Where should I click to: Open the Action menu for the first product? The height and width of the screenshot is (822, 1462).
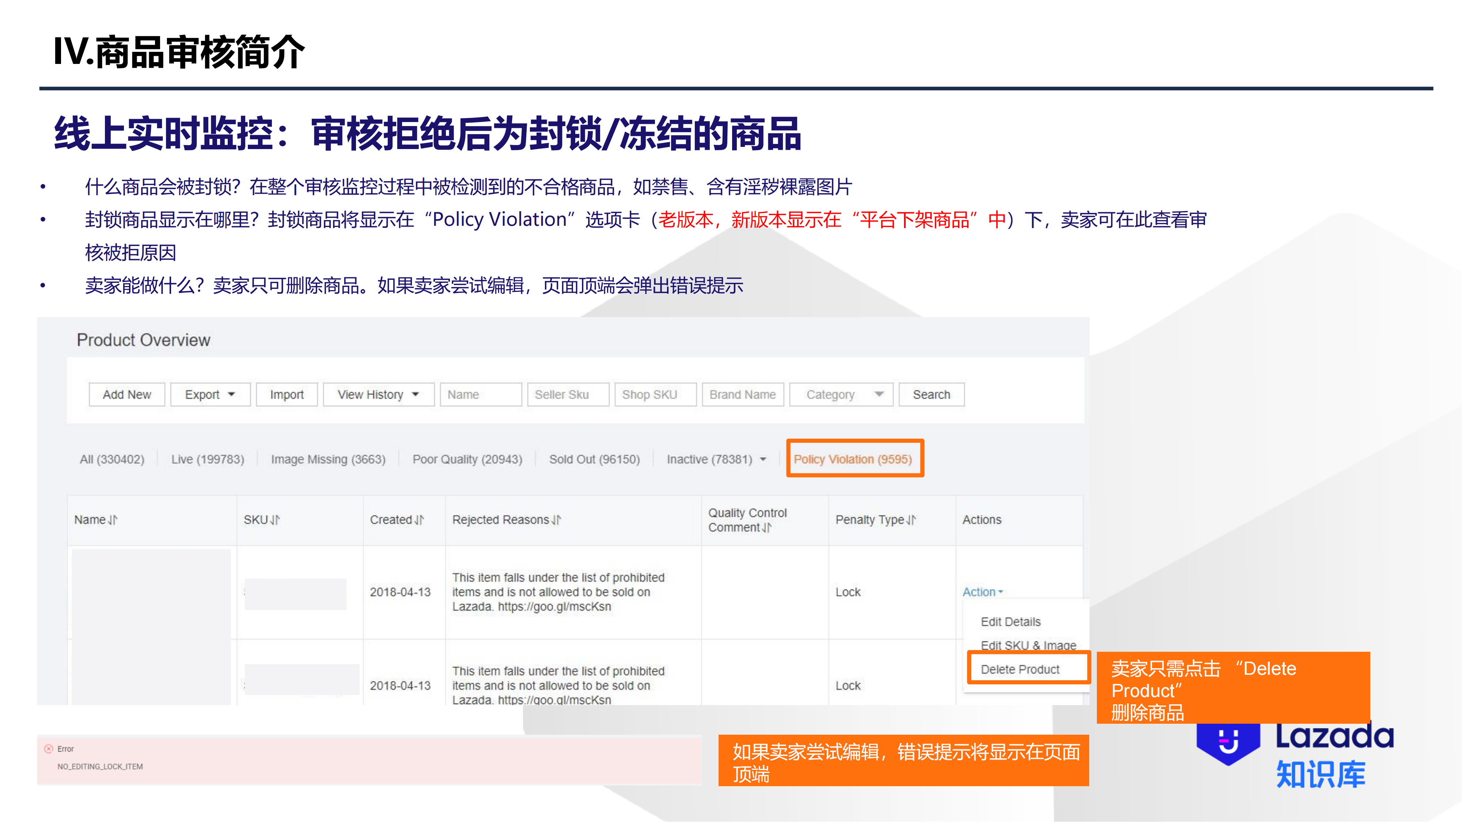tap(982, 592)
